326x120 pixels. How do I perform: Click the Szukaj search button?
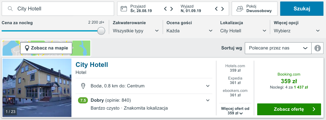pos(302,9)
